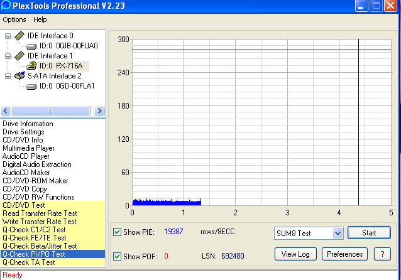Select Q-Check FE/TE Test

coord(53,238)
